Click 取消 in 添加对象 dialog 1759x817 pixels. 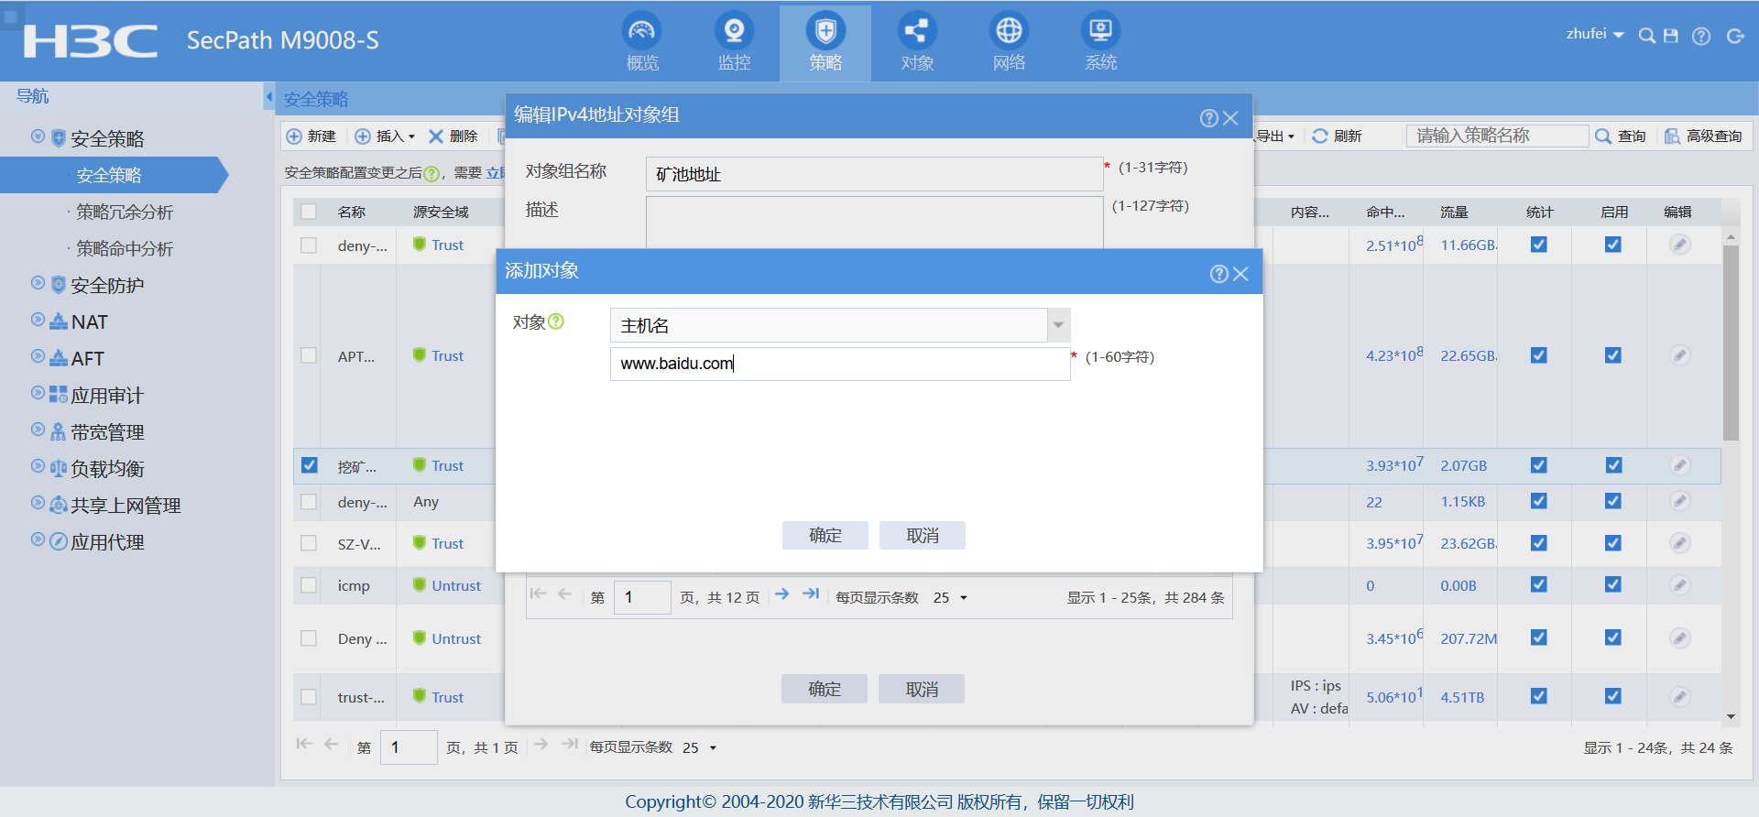point(922,535)
